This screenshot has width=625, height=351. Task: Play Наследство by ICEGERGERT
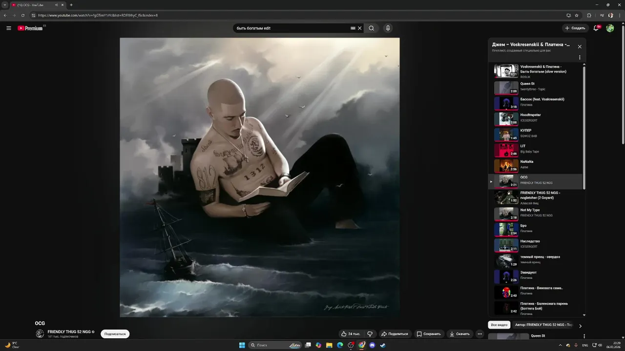point(536,245)
